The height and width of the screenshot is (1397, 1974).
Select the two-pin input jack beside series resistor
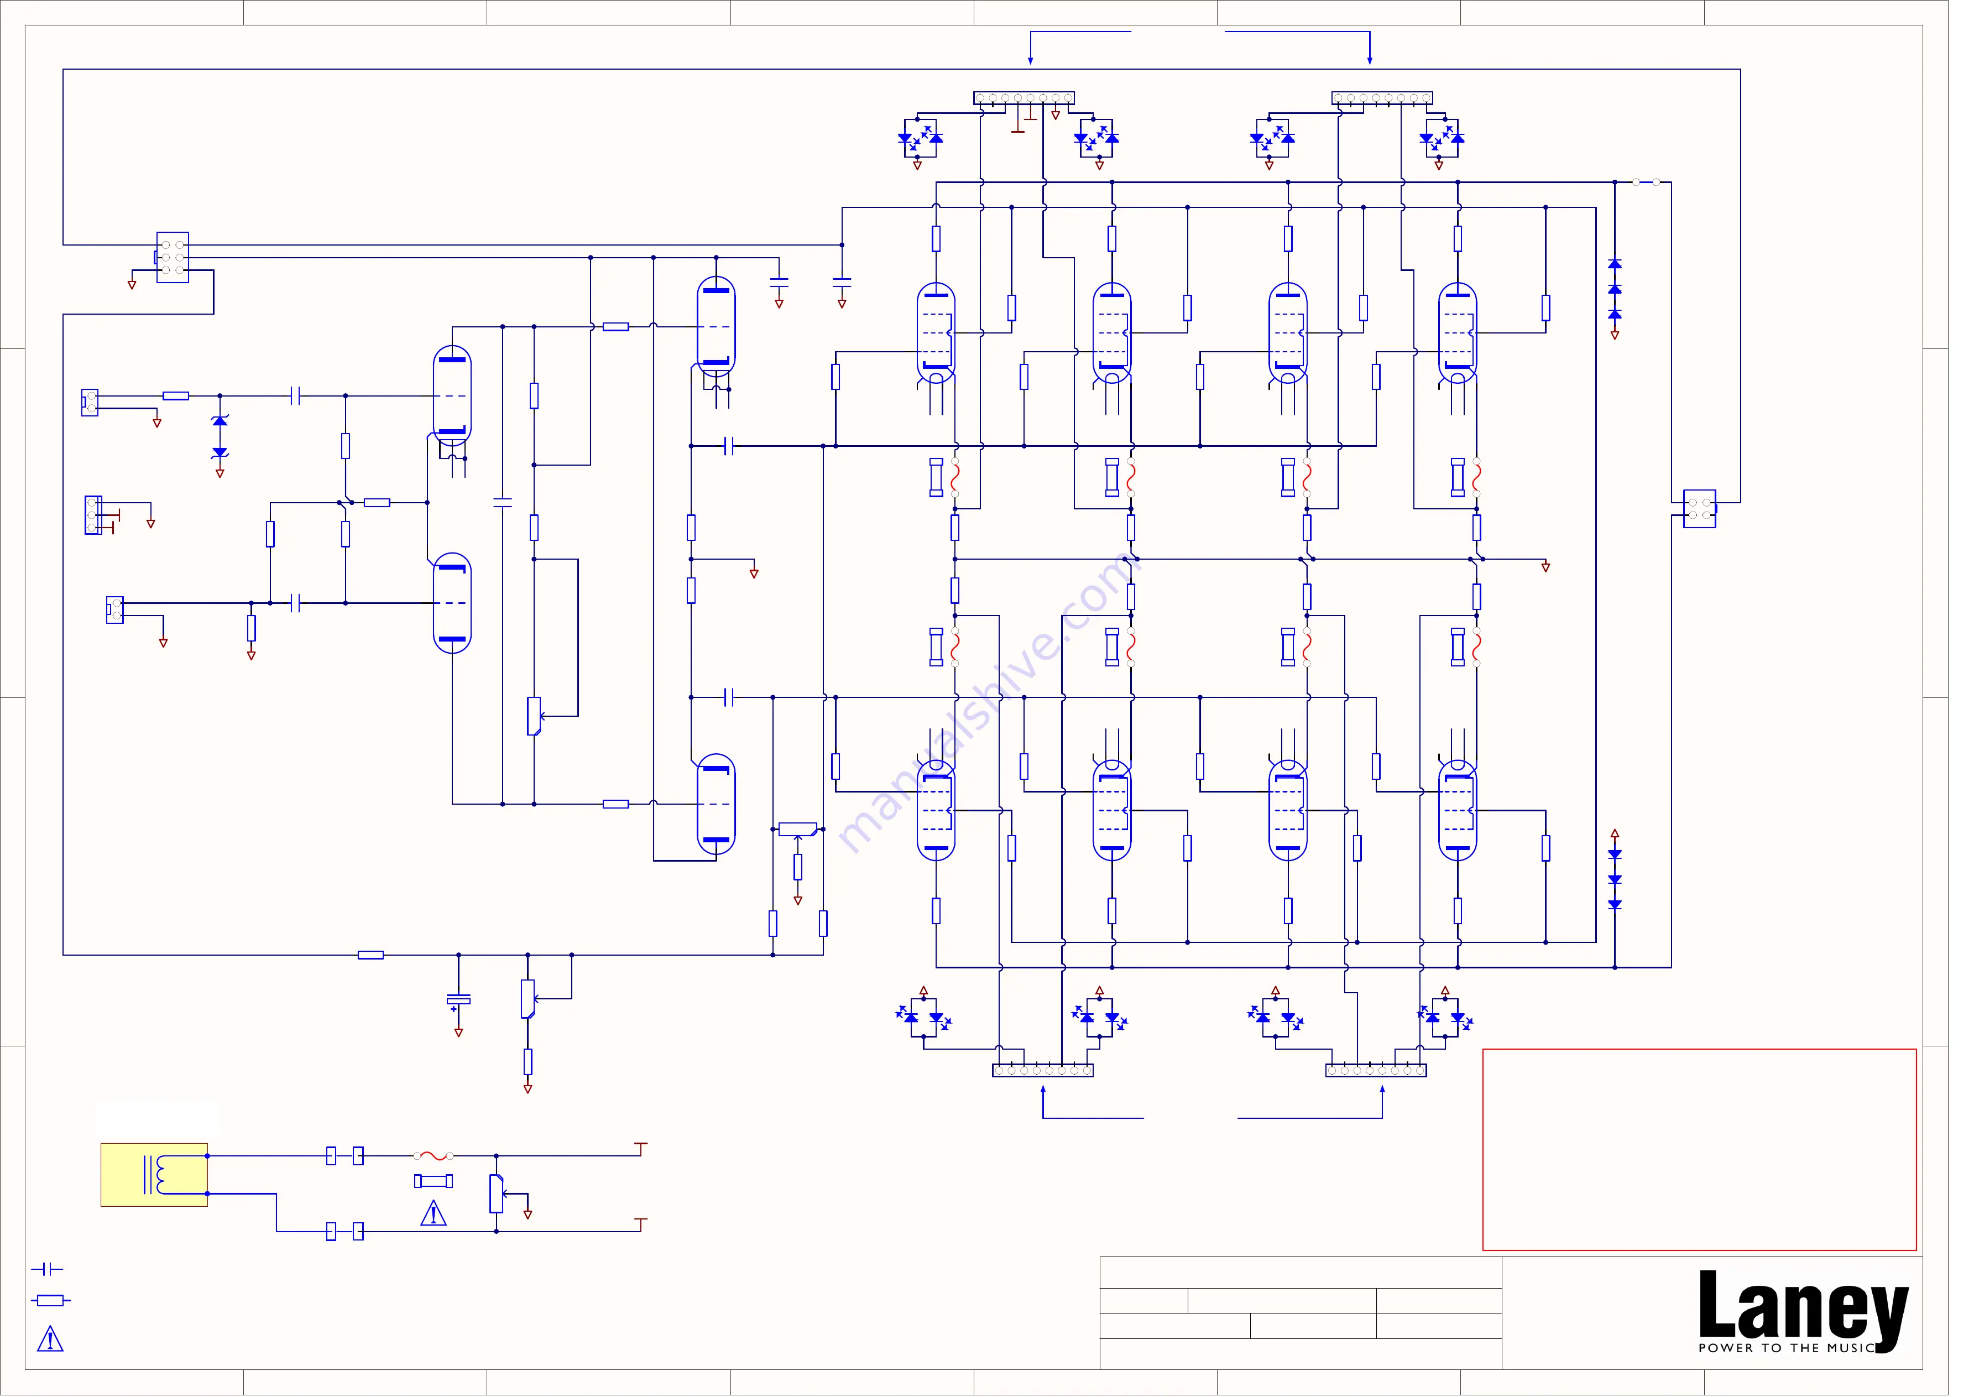(x=90, y=402)
